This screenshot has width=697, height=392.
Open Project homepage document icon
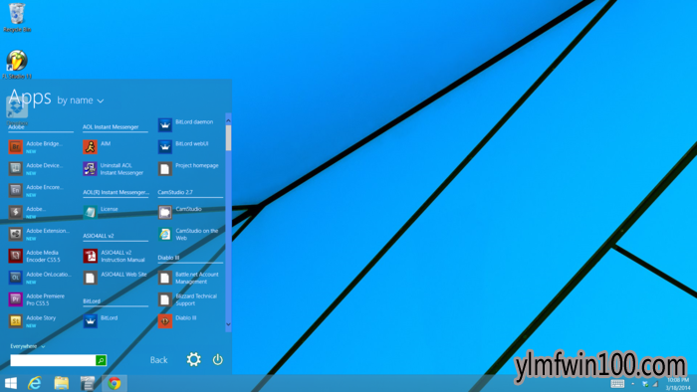coord(165,168)
